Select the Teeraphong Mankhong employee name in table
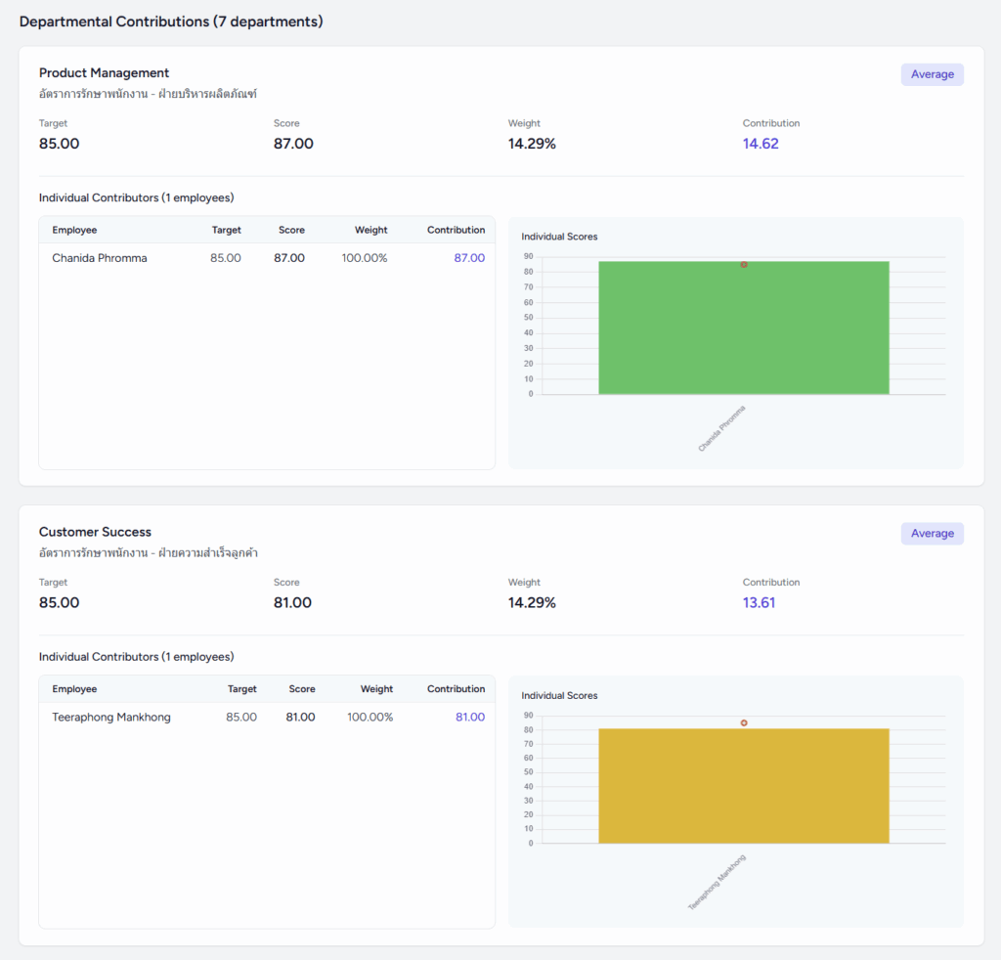1001x960 pixels. tap(111, 718)
